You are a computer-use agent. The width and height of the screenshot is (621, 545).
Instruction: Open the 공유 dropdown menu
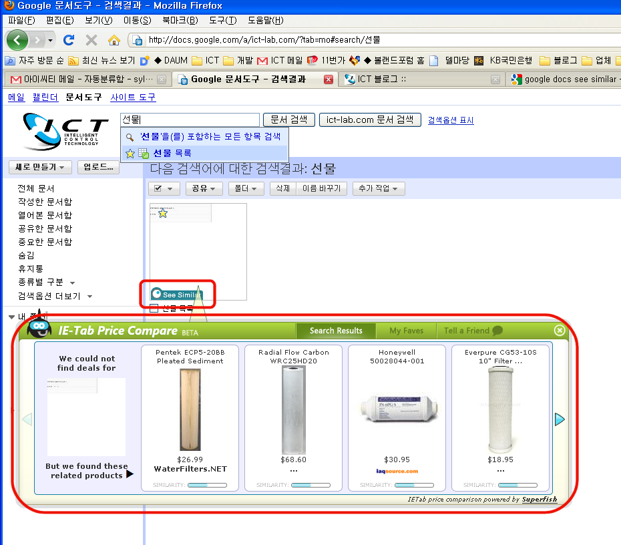(204, 189)
